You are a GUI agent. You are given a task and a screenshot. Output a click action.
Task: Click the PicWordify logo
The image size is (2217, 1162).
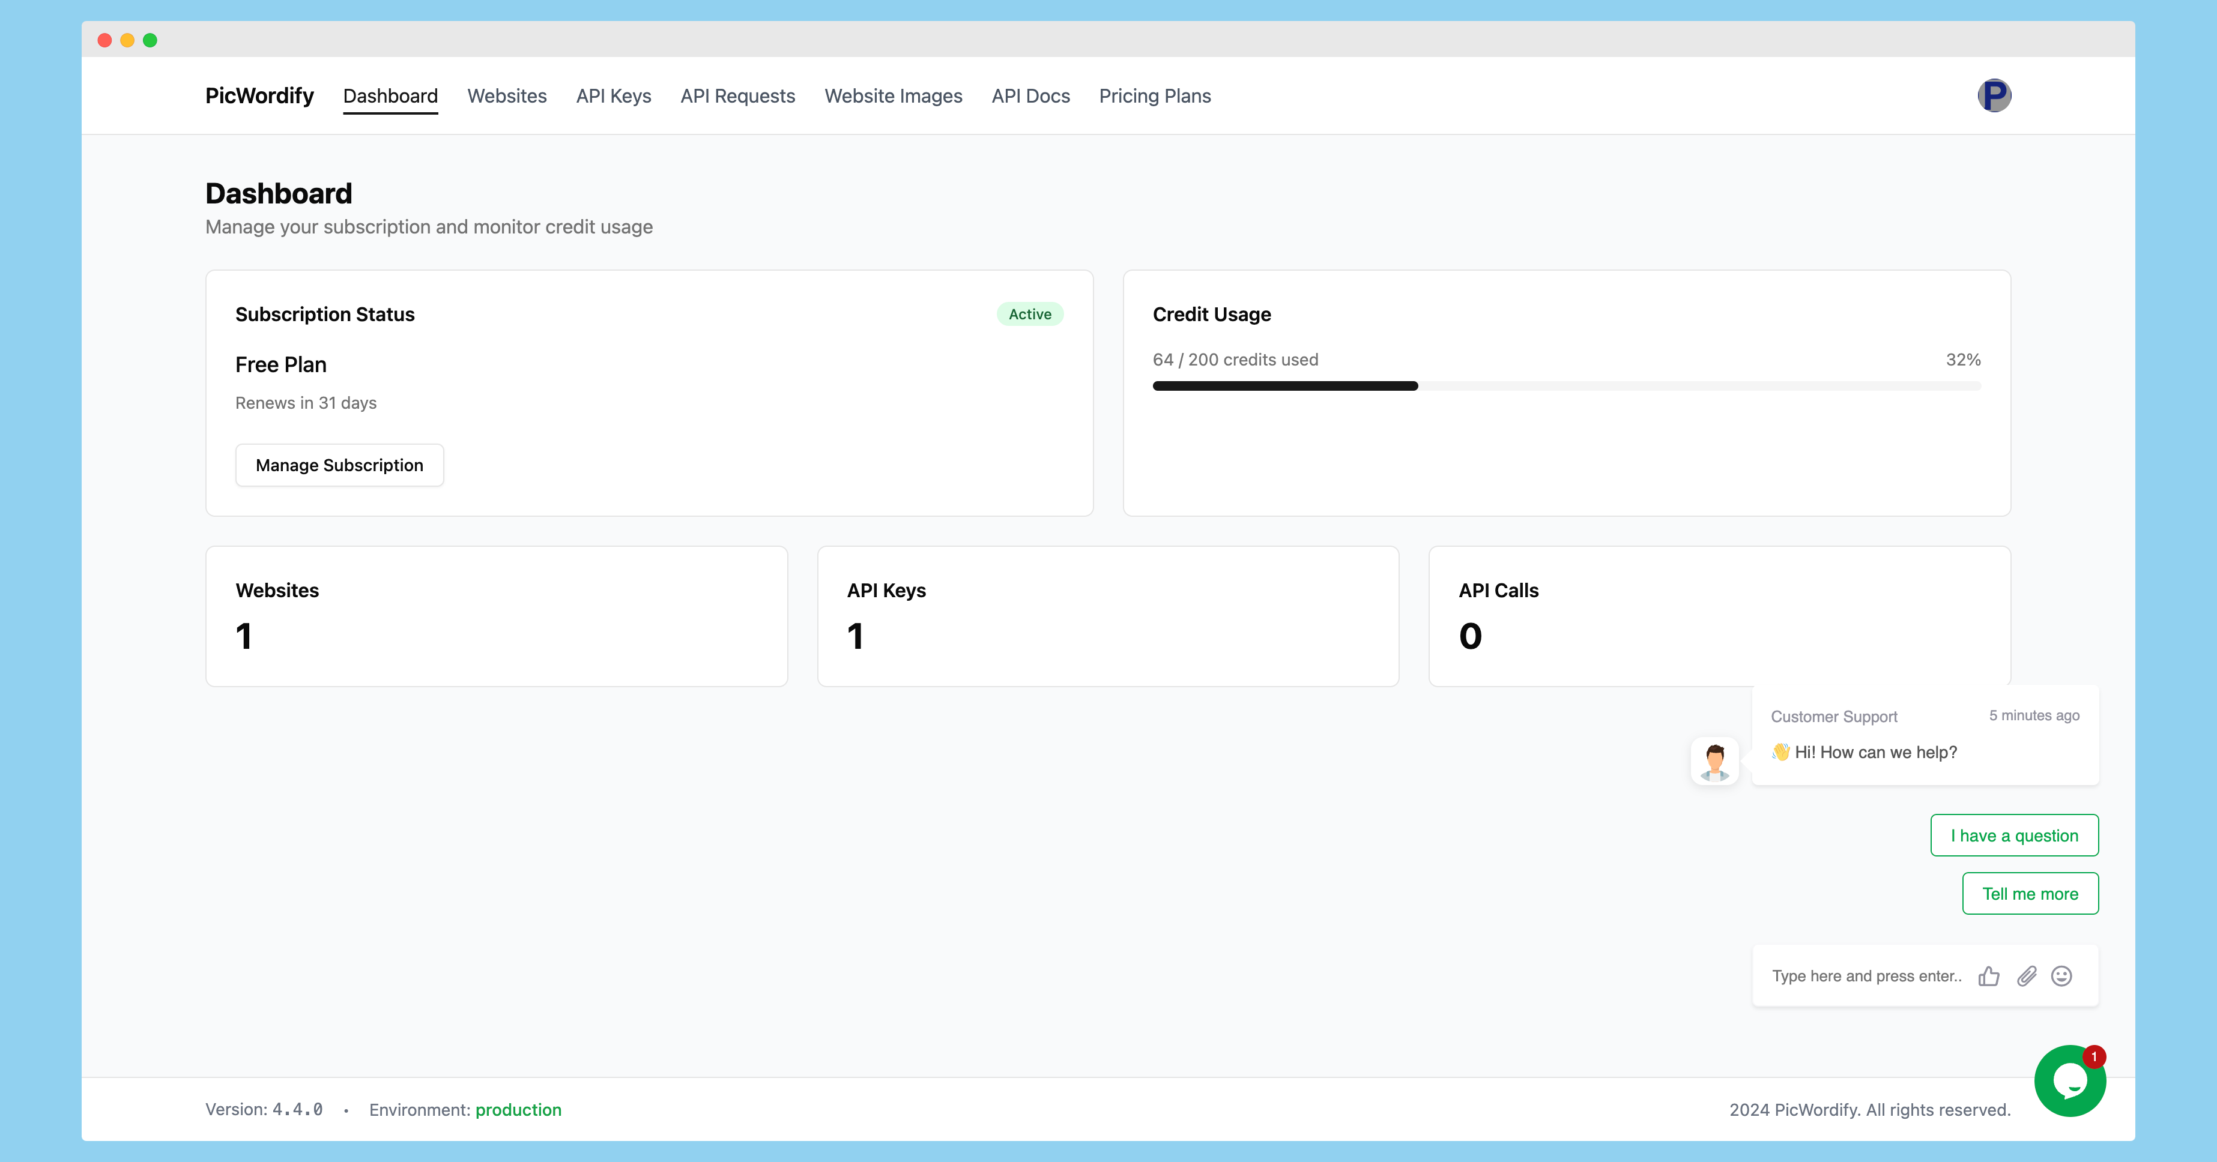pyautogui.click(x=259, y=95)
